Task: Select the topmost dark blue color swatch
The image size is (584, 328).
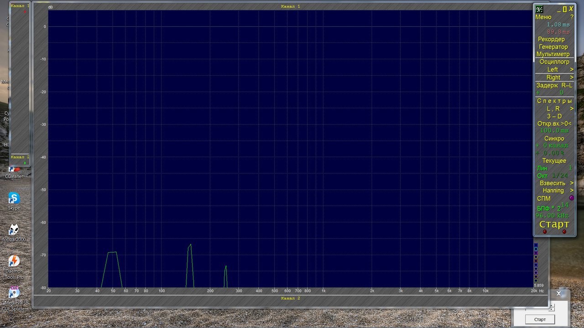Action: [x=536, y=245]
